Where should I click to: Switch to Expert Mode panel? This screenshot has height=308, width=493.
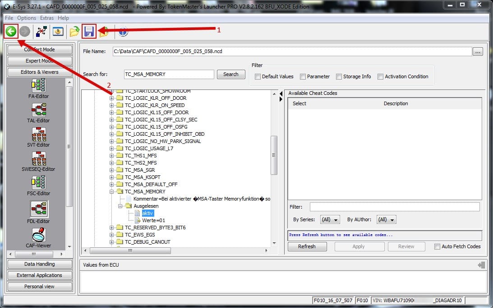pos(40,61)
